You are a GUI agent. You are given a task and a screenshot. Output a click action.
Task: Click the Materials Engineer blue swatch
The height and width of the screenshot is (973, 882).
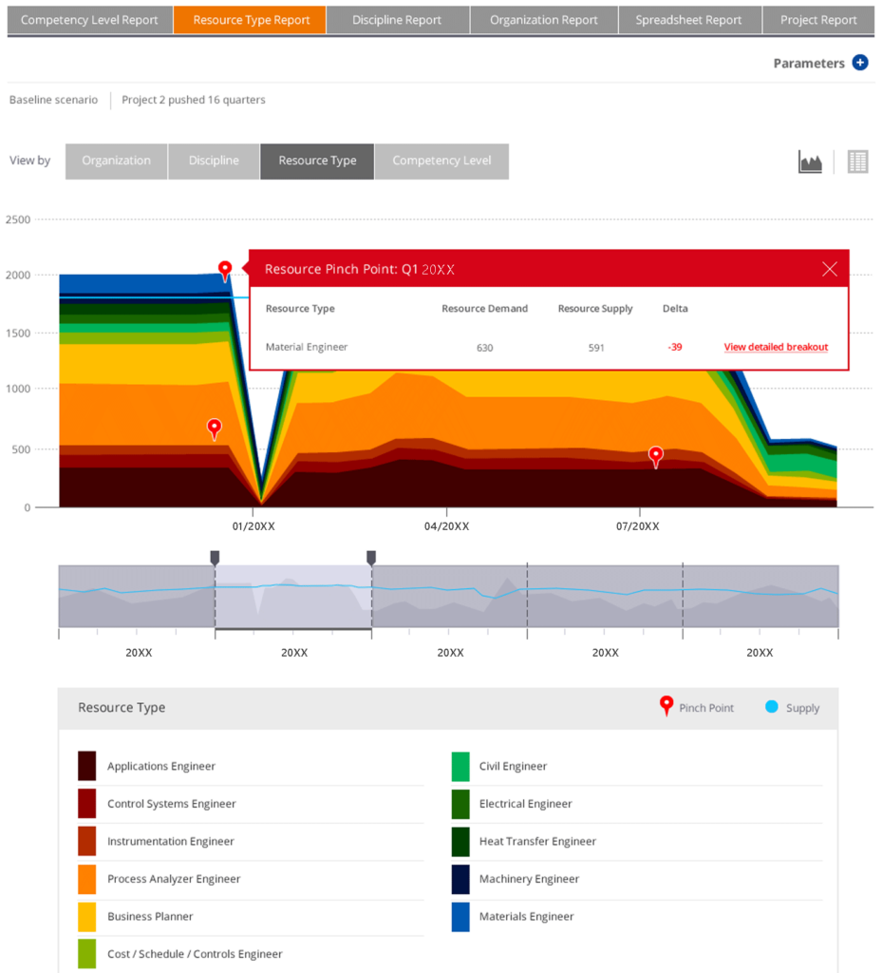460,917
